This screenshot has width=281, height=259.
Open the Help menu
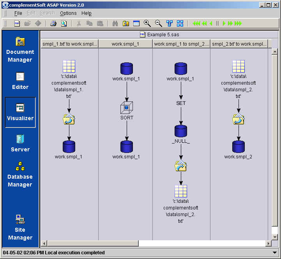pos(87,13)
